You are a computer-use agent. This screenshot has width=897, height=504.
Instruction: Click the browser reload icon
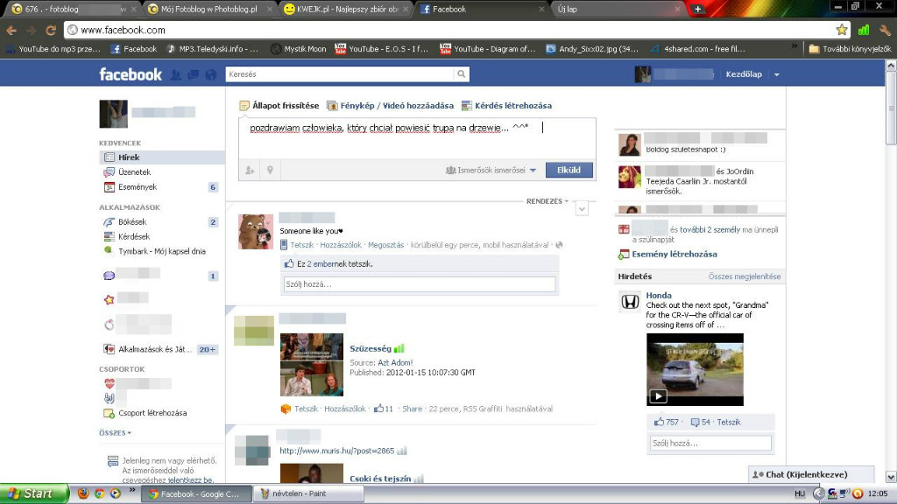(x=51, y=31)
